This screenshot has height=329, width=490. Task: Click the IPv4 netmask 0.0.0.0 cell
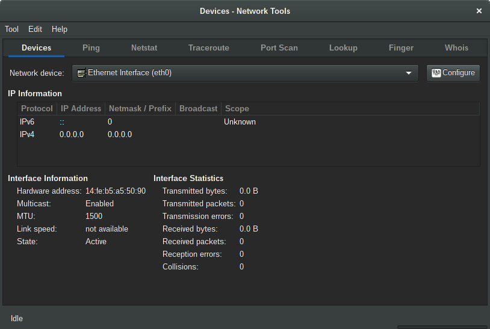[x=120, y=135]
